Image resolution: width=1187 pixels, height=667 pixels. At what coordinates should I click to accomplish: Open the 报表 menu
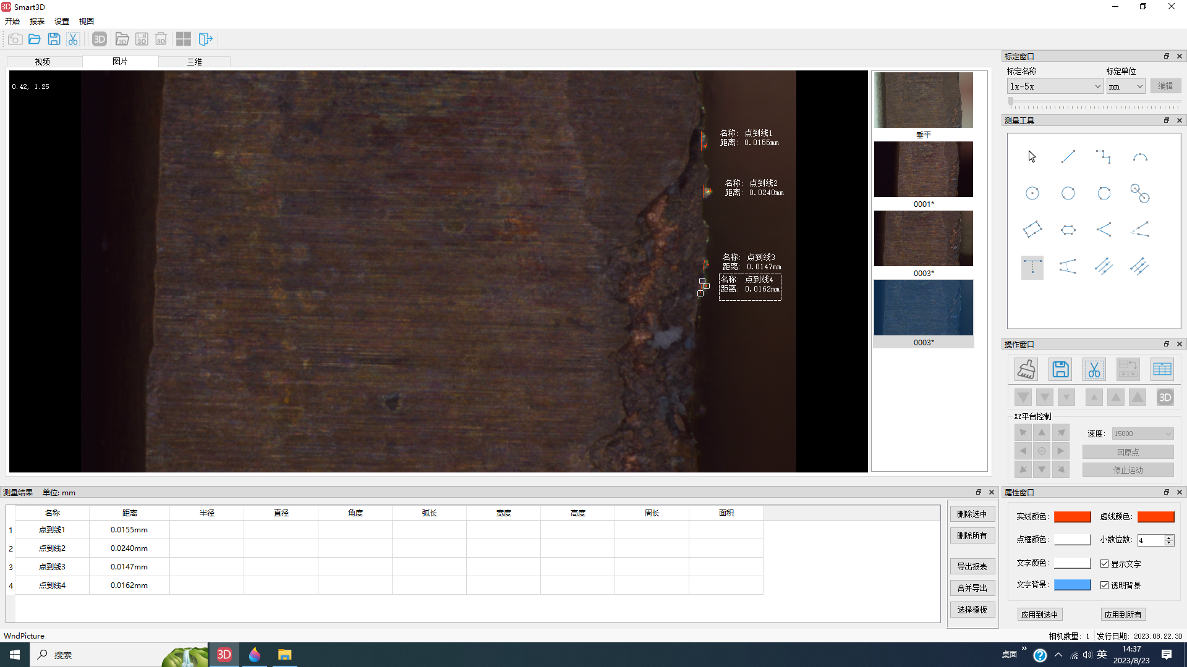(36, 21)
